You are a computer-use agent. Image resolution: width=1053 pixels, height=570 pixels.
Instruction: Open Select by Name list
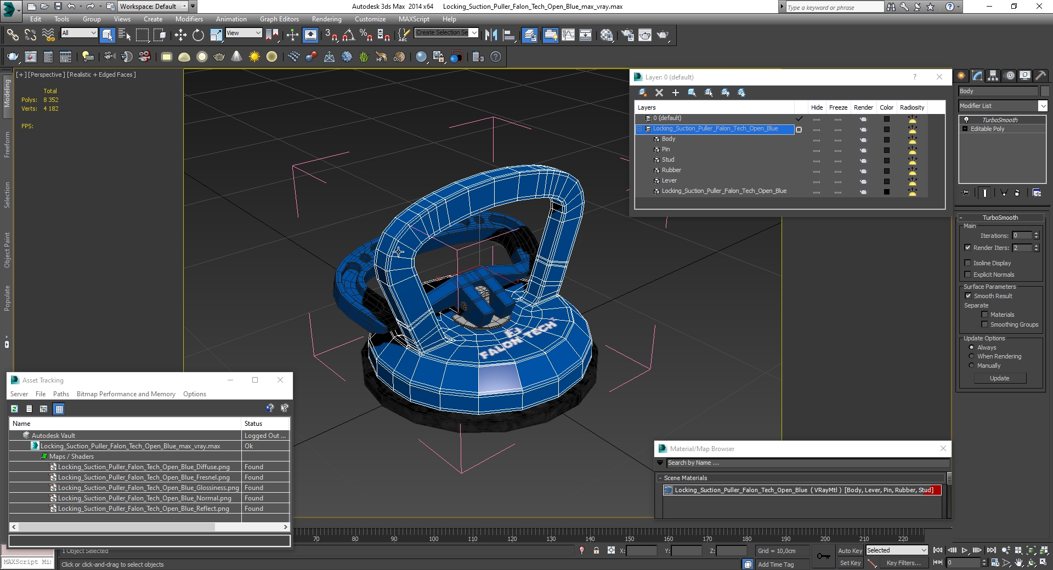pos(124,35)
